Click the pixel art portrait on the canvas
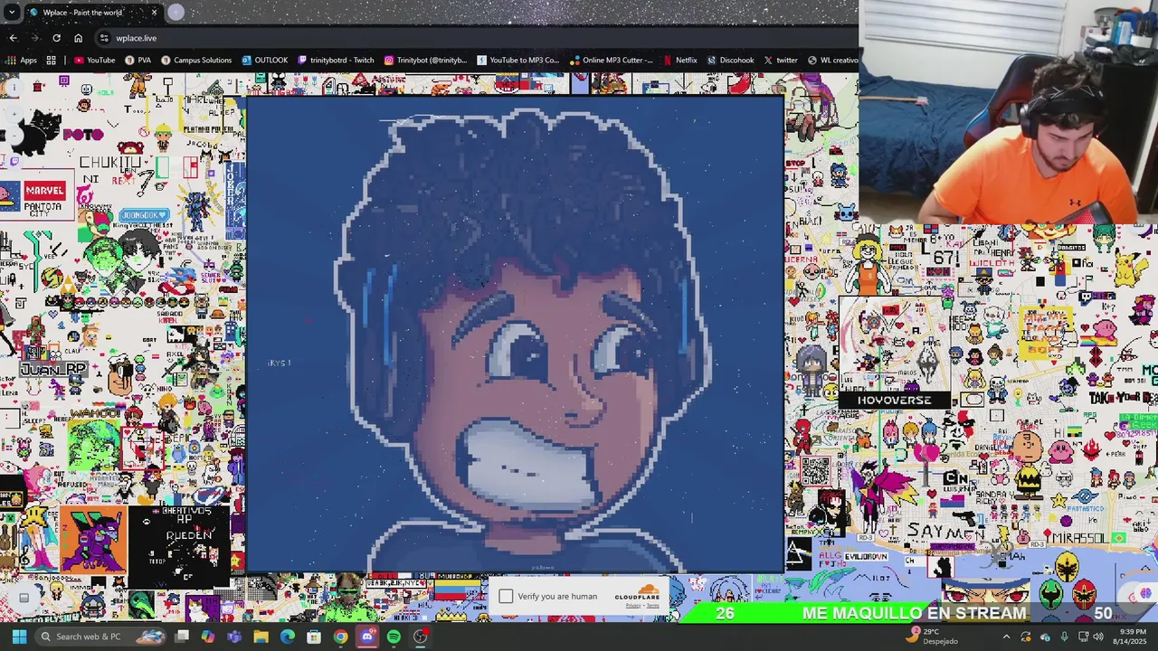Screen dimensions: 1158x651 pyautogui.click(x=516, y=335)
